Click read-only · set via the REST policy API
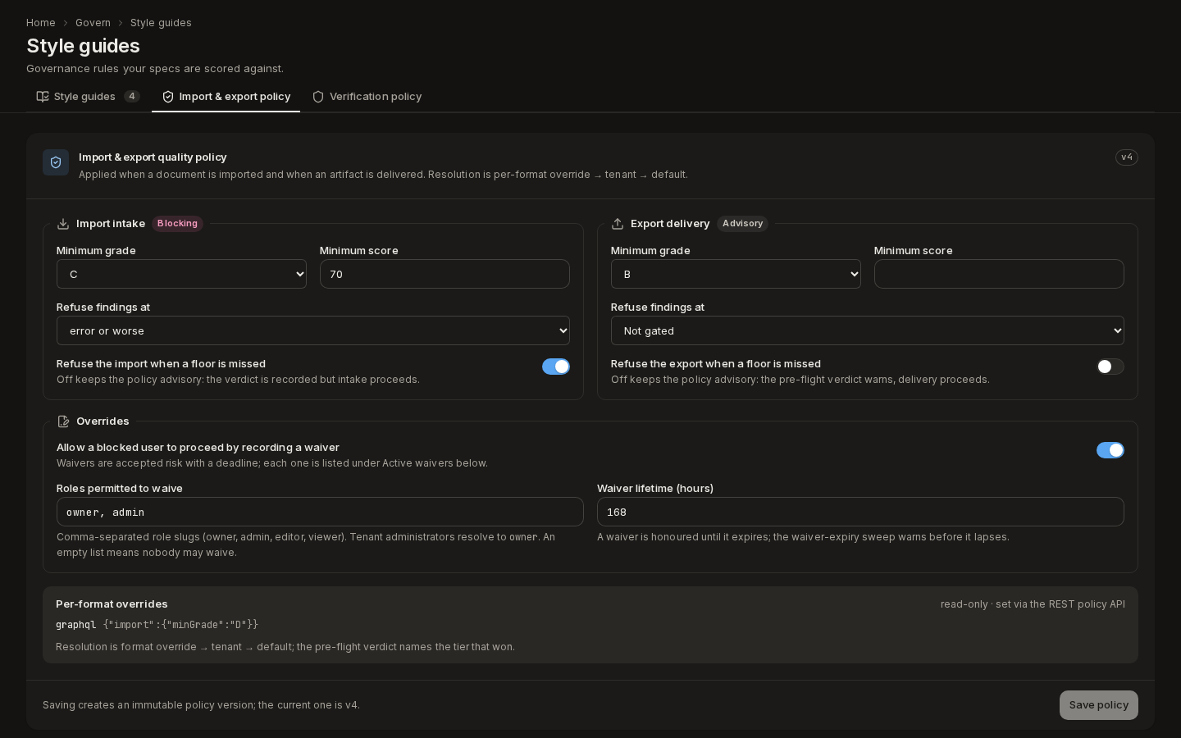Viewport: 1181px width, 738px height. (1033, 604)
